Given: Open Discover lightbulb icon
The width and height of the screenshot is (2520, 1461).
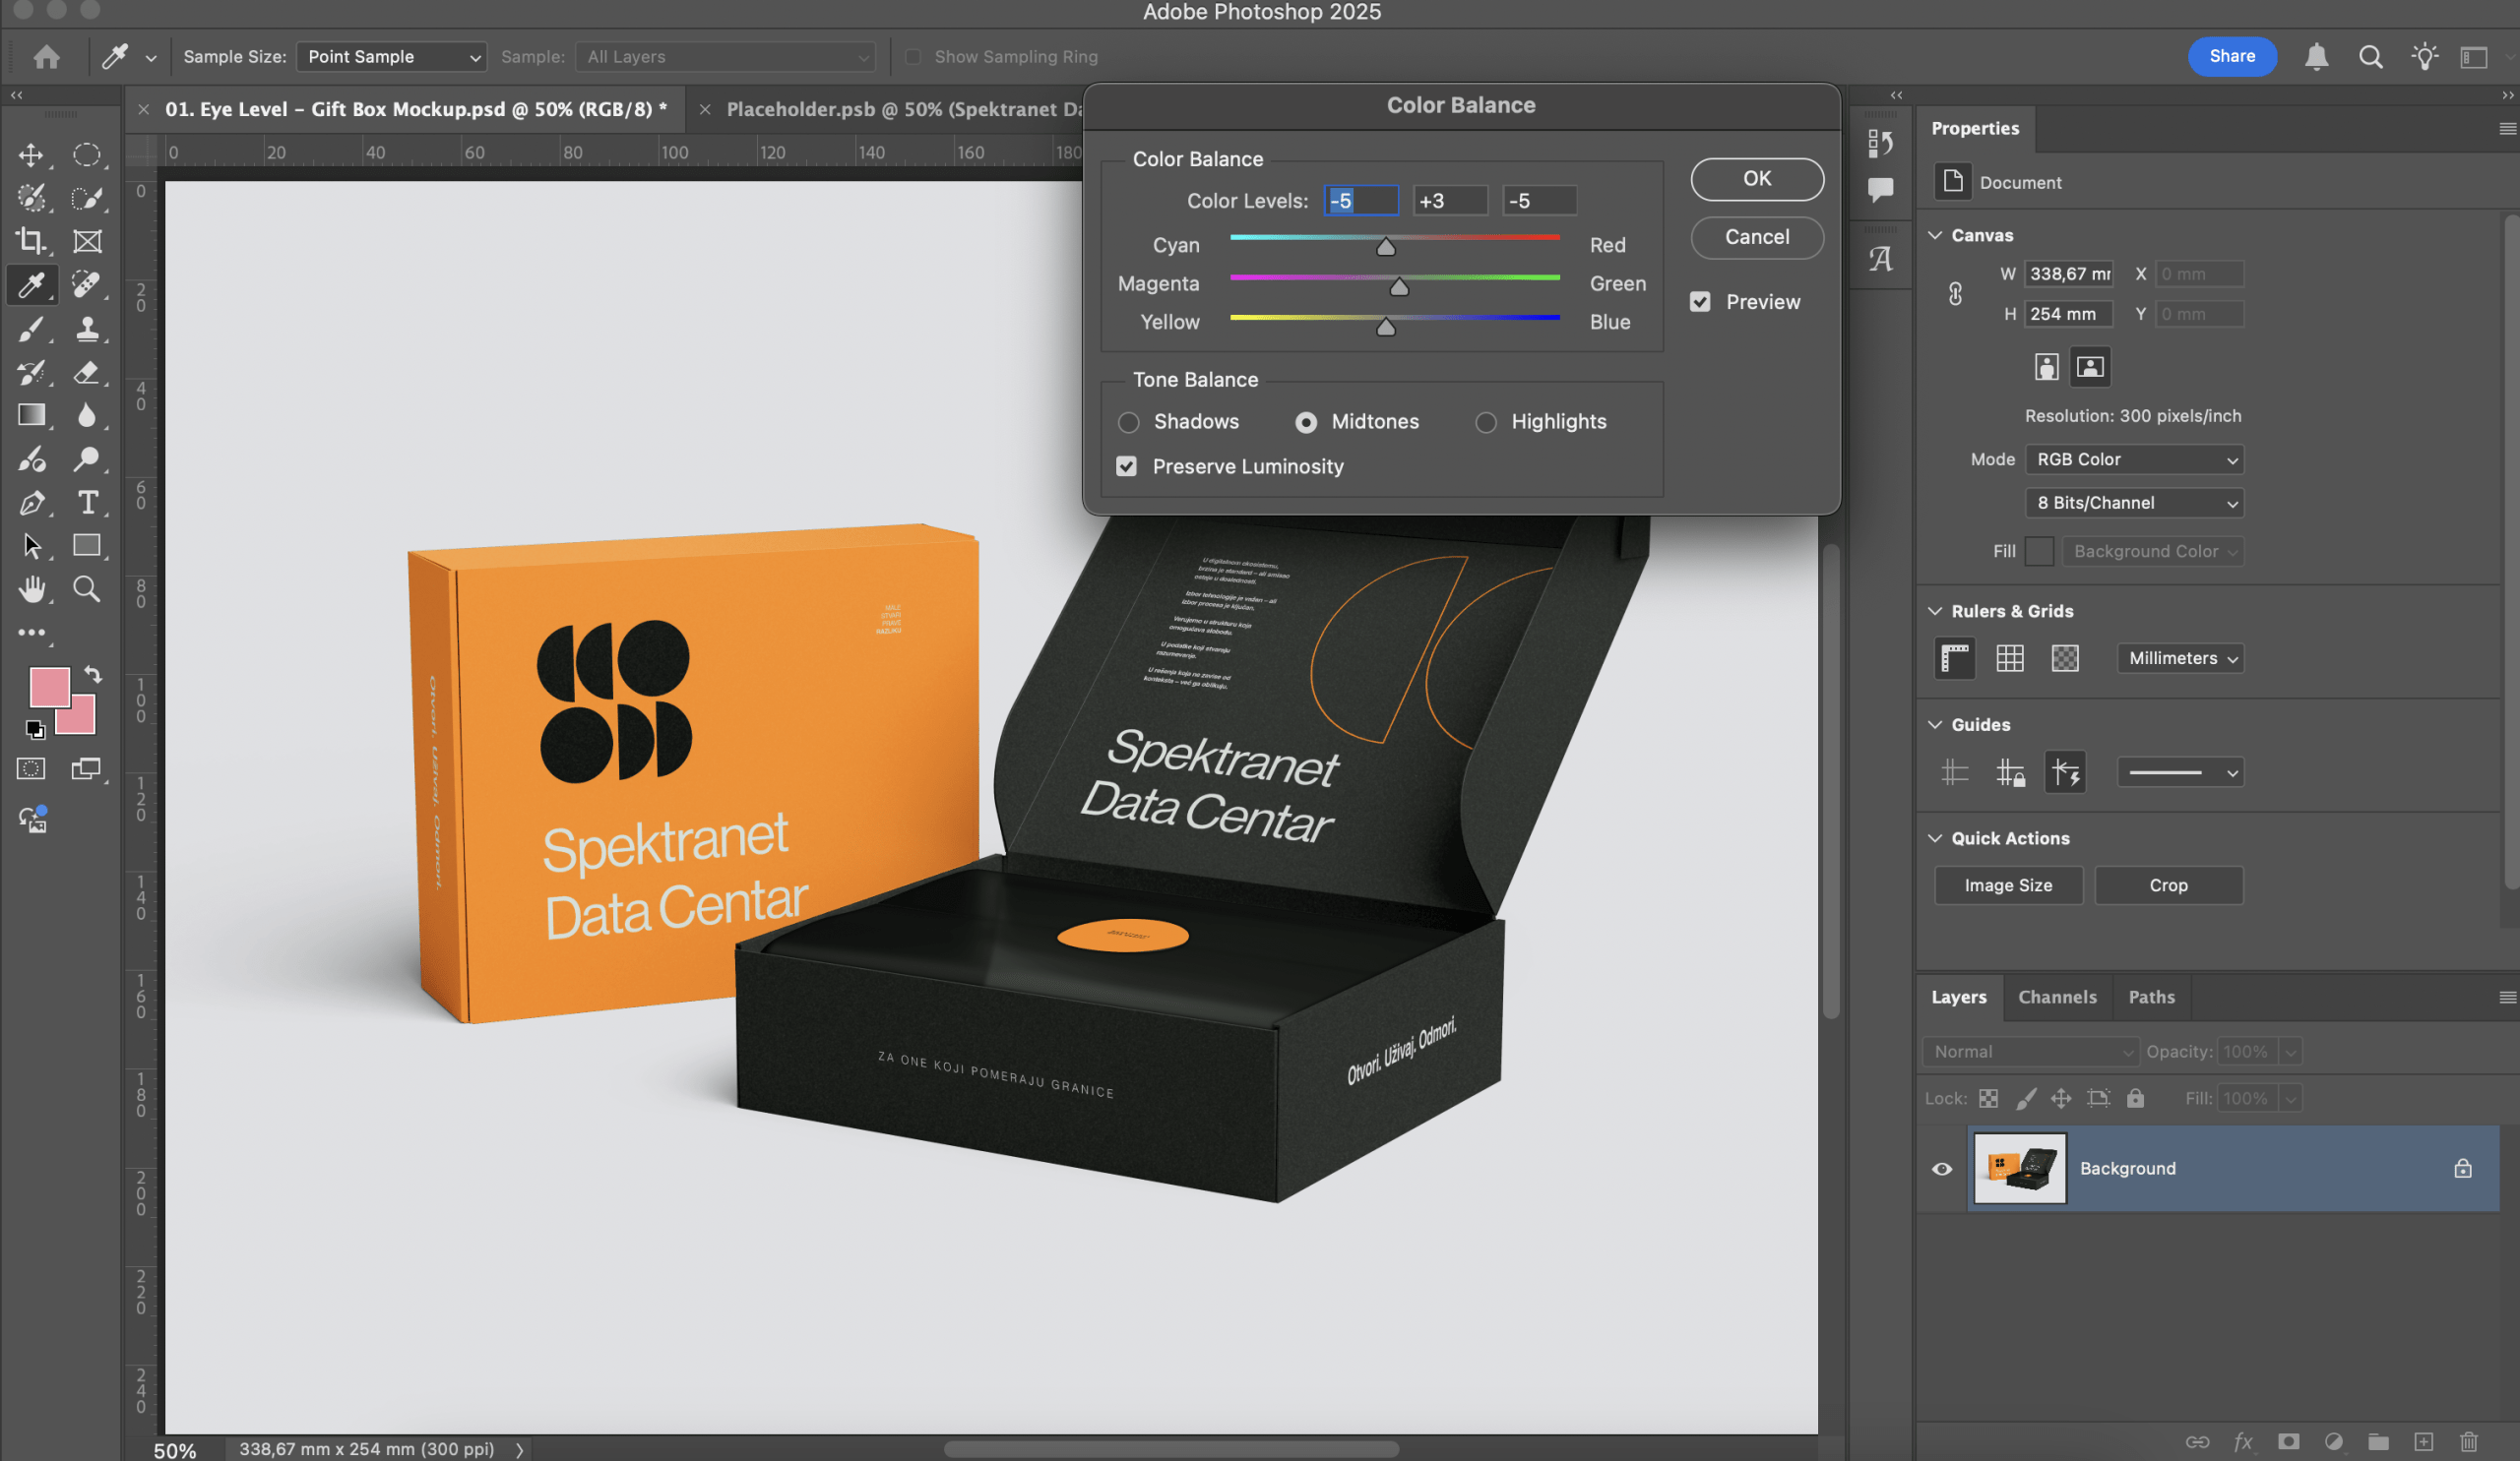Looking at the screenshot, I should coord(2424,57).
